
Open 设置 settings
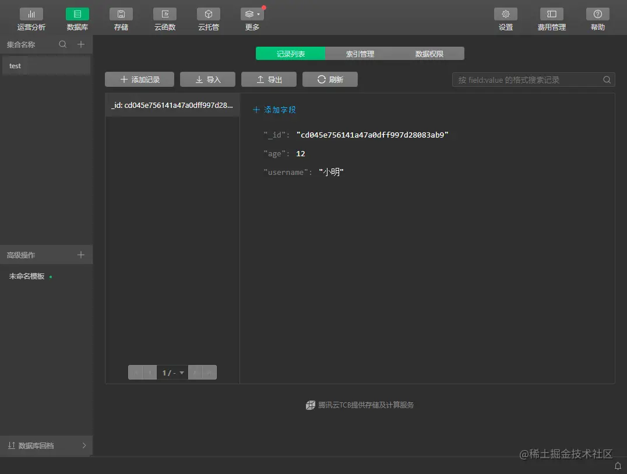point(505,20)
